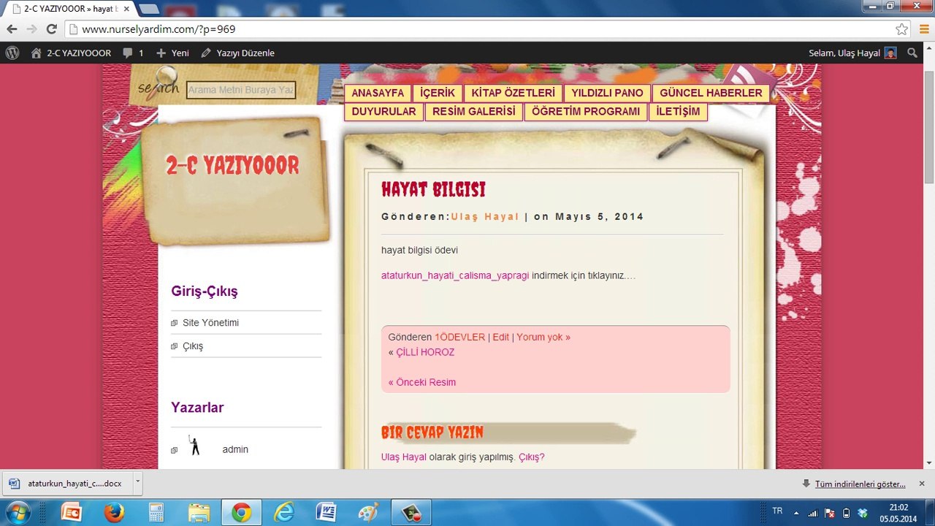This screenshot has height=526, width=935.
Task: Click the Dropbox tray icon
Action: 863,513
